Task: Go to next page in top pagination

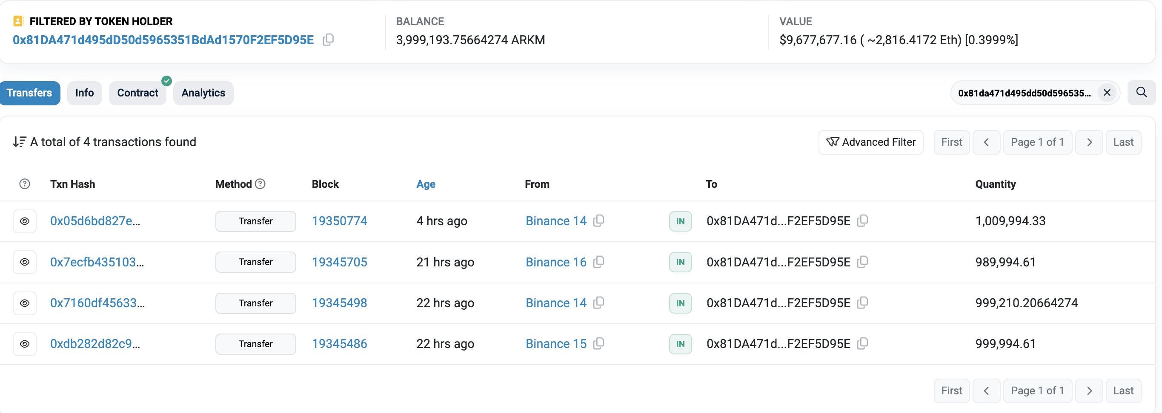Action: [1089, 142]
